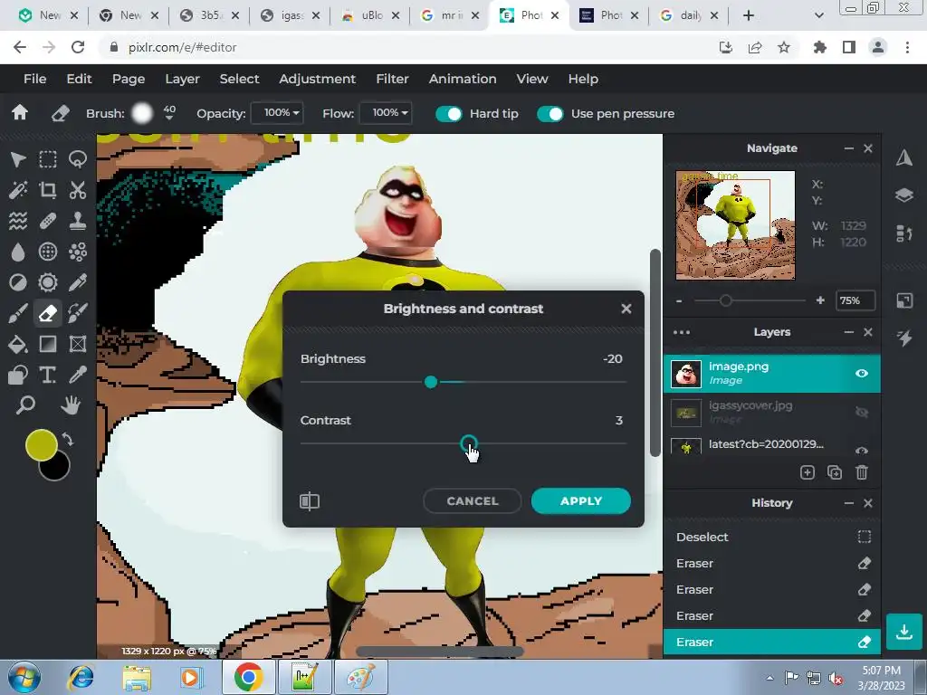Viewport: 927px width, 695px height.
Task: Open the Layer menu
Action: [x=182, y=79]
